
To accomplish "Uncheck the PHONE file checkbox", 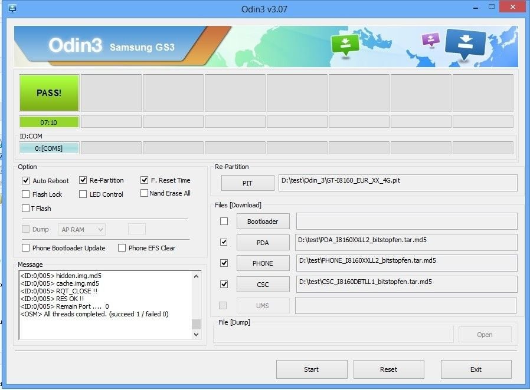I will pos(224,263).
